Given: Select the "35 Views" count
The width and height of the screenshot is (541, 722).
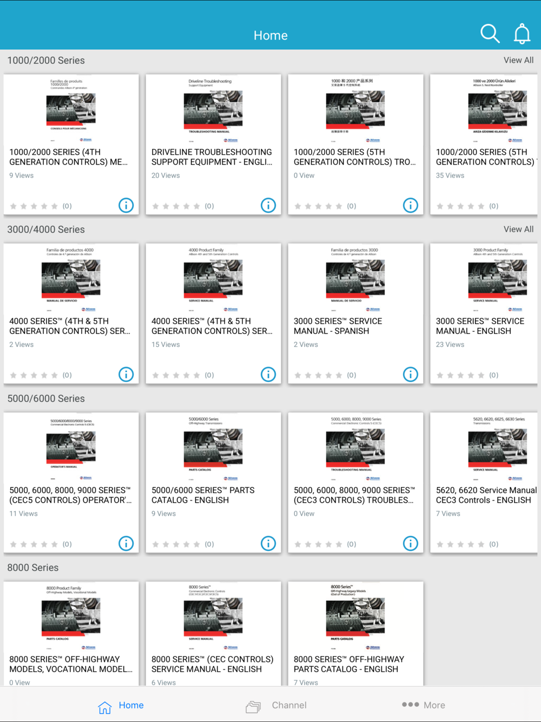Looking at the screenshot, I should click(450, 175).
